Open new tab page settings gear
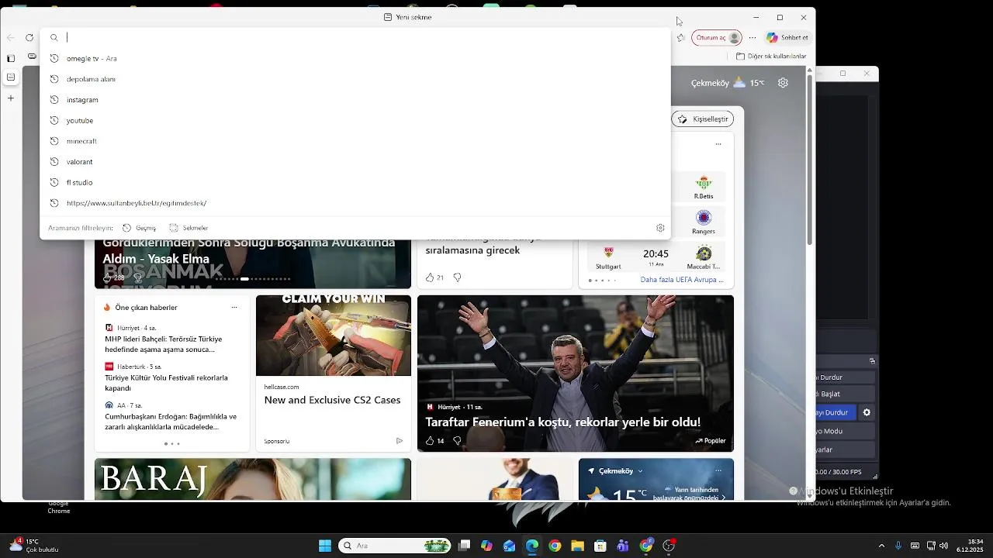 coord(783,83)
